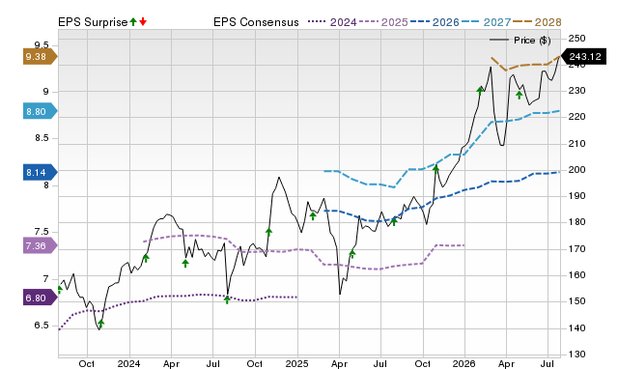
Task: Click the 250 label on the price axis
Action: 577,39
